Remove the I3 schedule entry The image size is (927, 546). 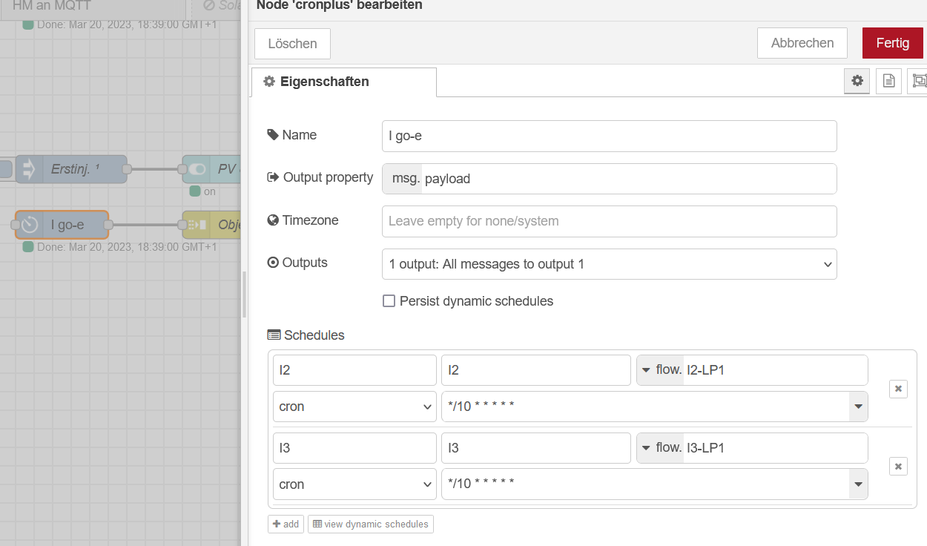898,466
